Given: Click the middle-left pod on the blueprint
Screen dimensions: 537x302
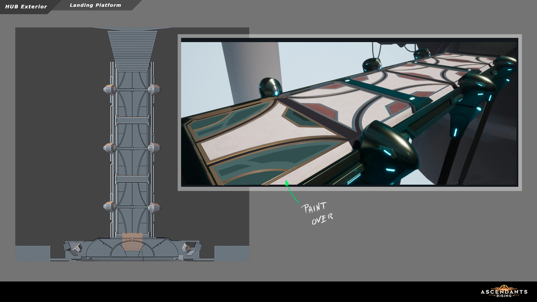Looking at the screenshot, I should pyautogui.click(x=110, y=148).
